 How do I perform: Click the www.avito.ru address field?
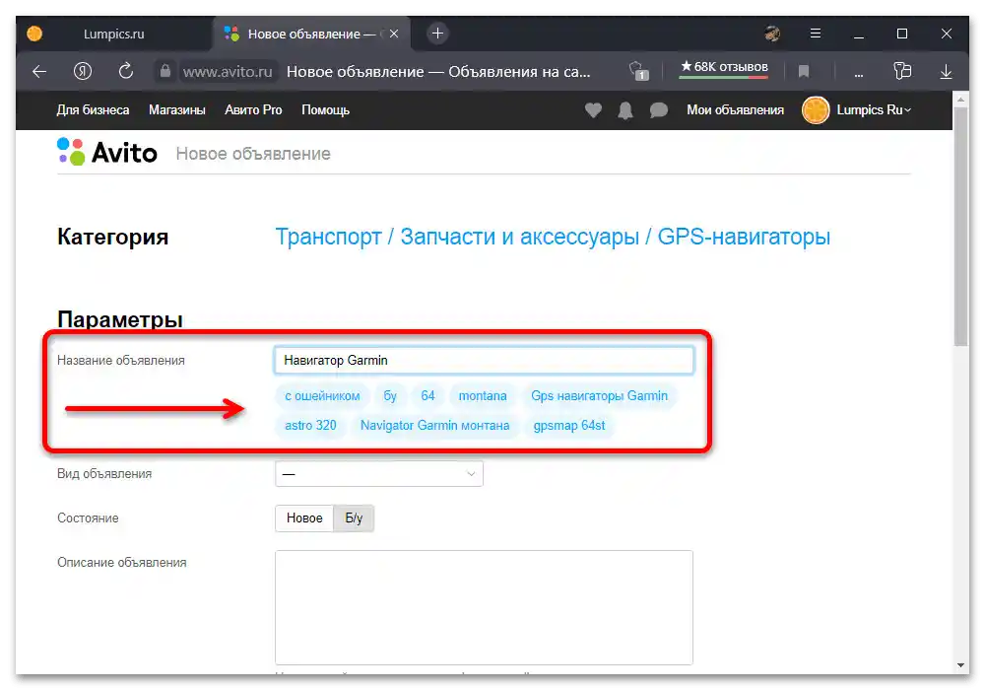pyautogui.click(x=228, y=72)
